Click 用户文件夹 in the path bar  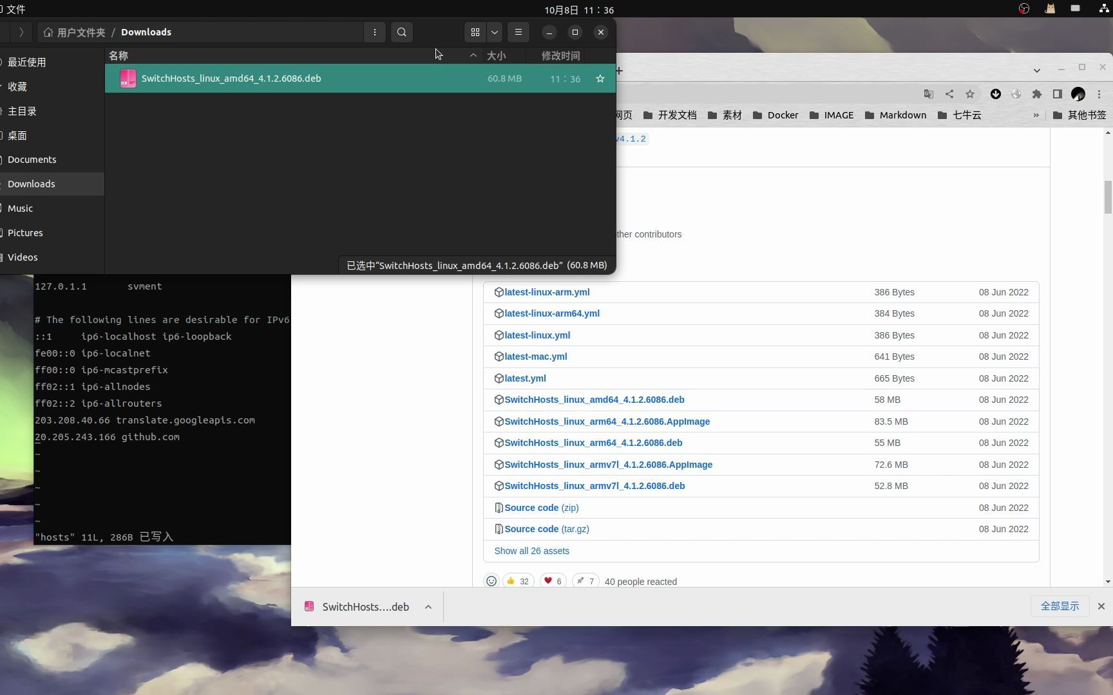74,32
